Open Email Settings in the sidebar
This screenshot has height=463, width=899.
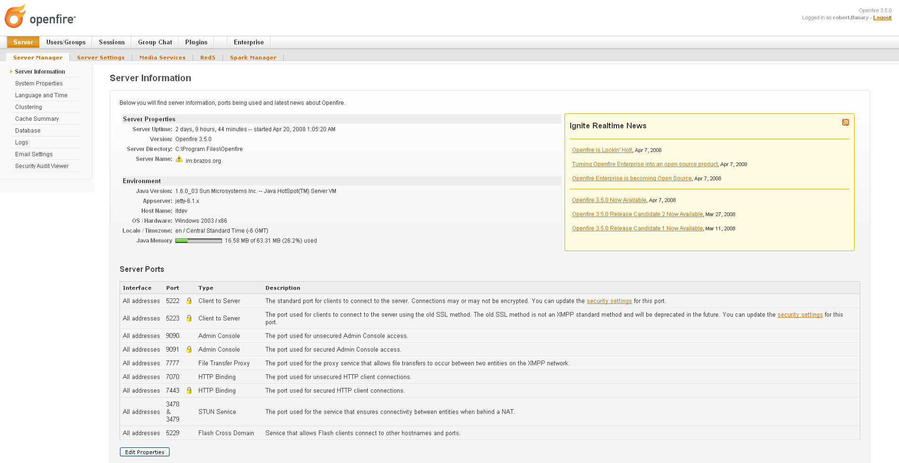34,154
